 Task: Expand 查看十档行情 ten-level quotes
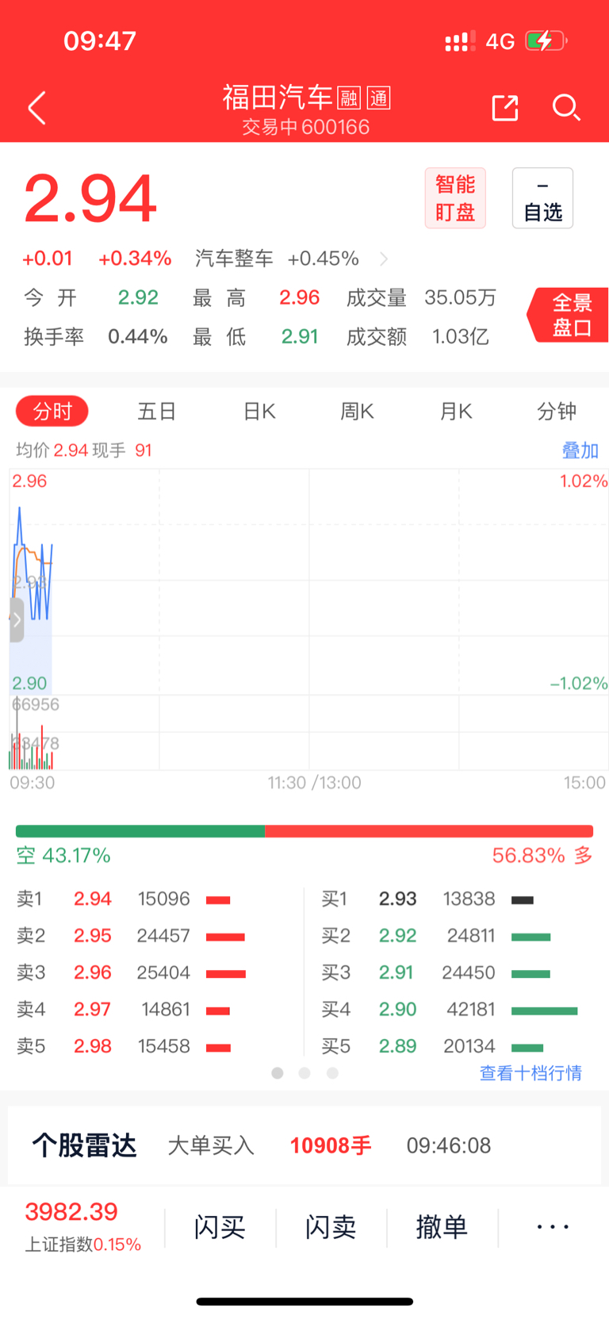click(x=530, y=1073)
